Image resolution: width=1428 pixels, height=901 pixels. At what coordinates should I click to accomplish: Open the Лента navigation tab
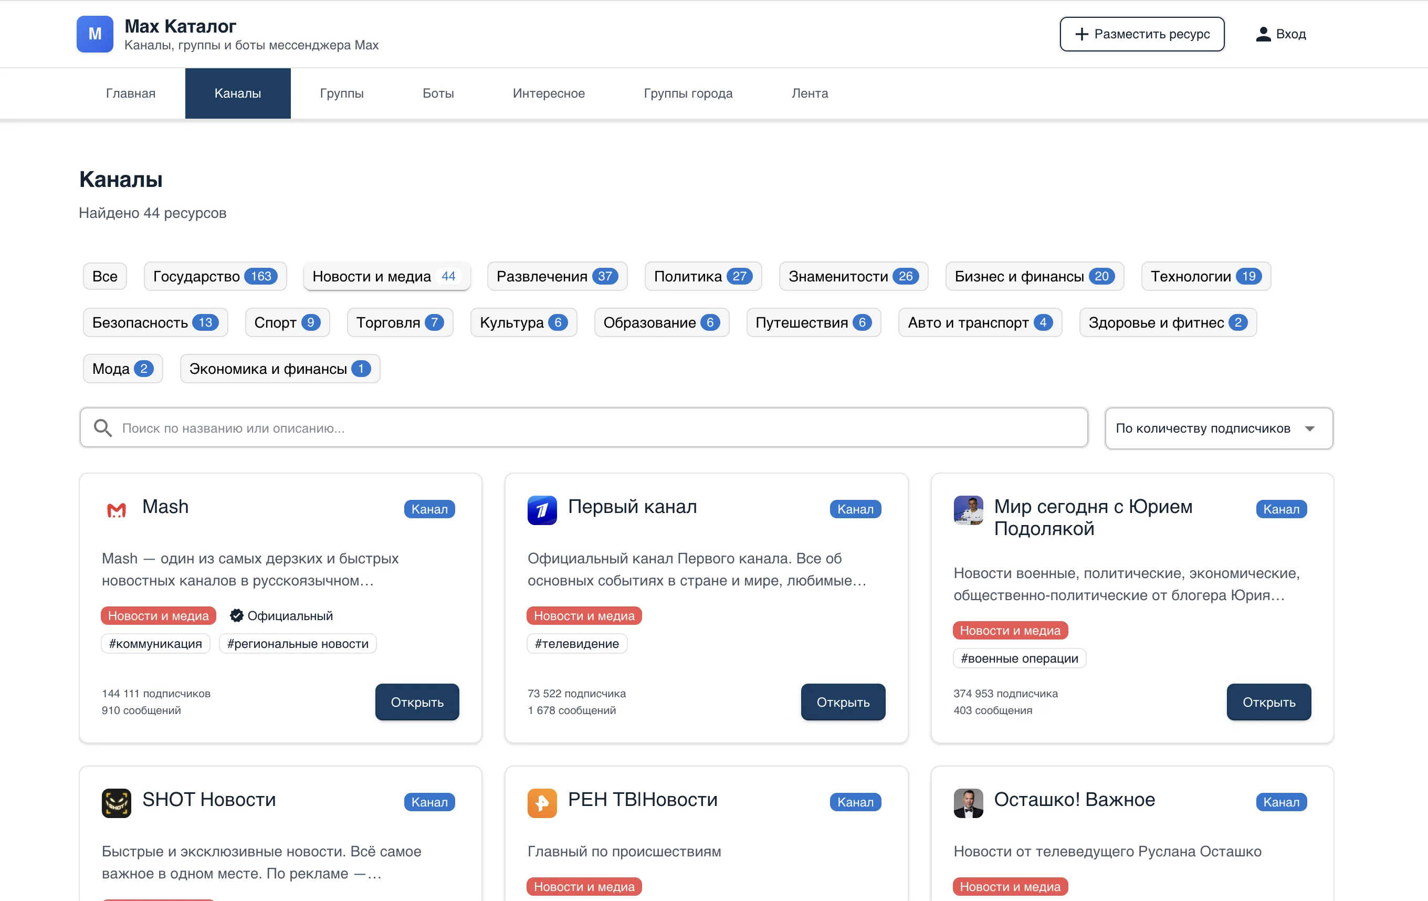[x=809, y=93]
